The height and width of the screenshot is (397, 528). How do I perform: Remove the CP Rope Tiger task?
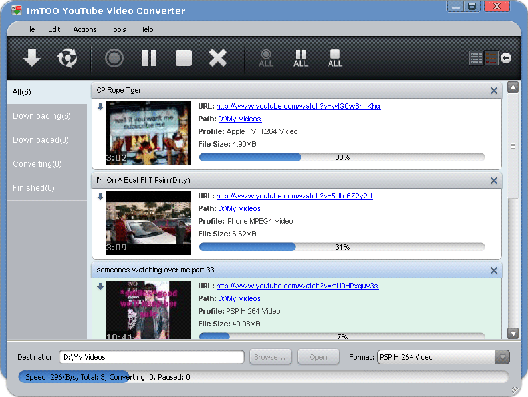click(494, 91)
